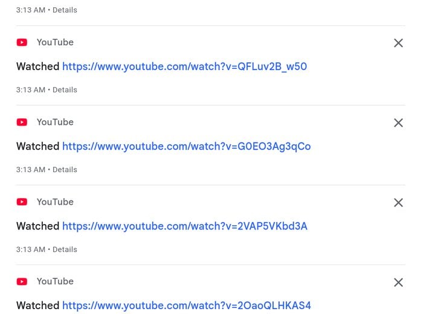Click the YouTube label above the 2VAP5VKbd3A link
435x314 pixels.
pyautogui.click(x=55, y=202)
